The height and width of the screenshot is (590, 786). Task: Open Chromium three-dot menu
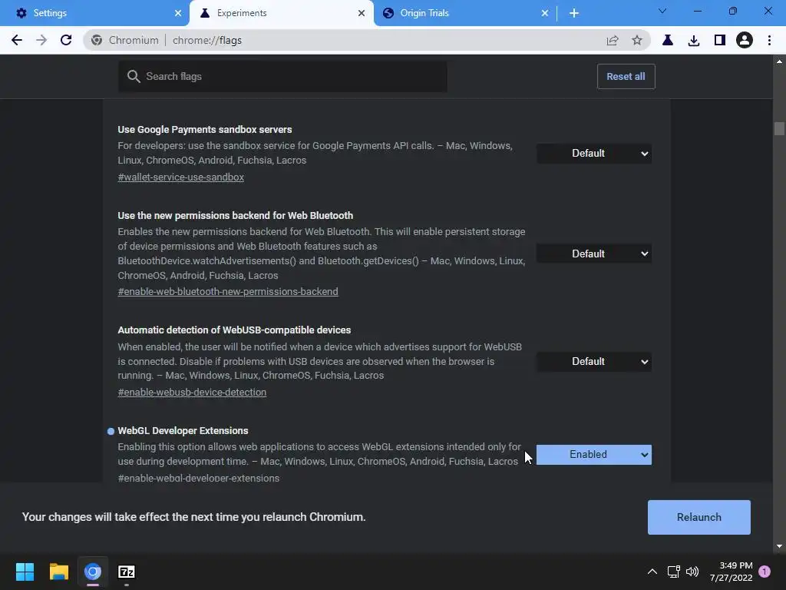769,40
